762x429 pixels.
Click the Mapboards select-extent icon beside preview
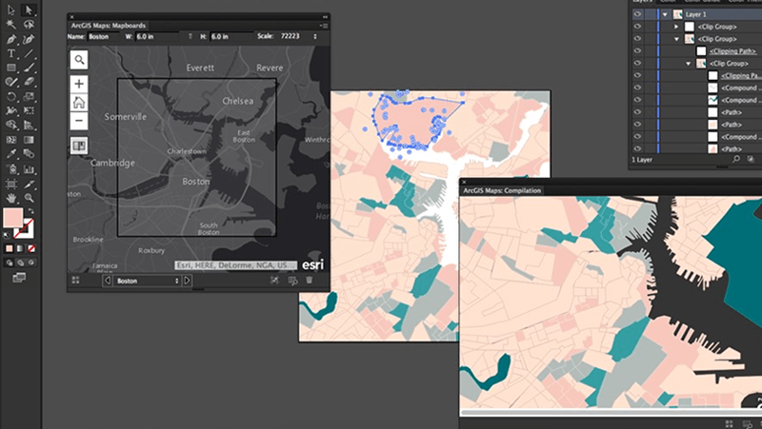pyautogui.click(x=274, y=280)
